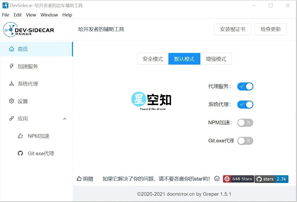Collapse the 应用 section chevron
Viewport: 297px width, 202px height.
64,119
